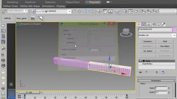Click the Noise Scale value field
Screen dimensions: 177x99
pos(161,92)
